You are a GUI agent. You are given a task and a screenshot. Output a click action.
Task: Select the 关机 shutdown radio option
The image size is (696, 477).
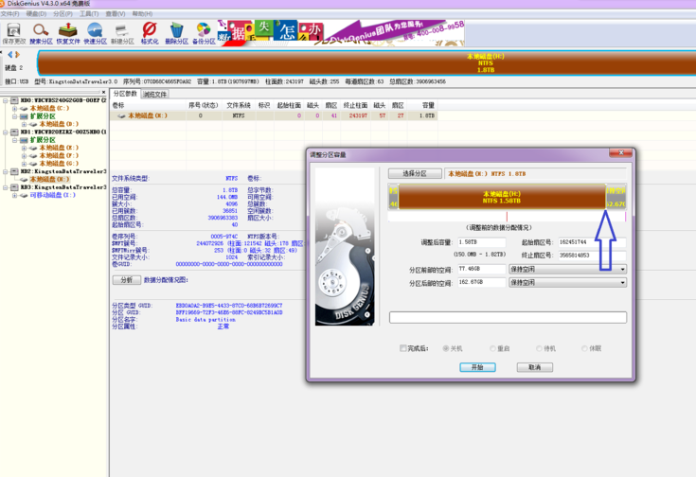446,349
